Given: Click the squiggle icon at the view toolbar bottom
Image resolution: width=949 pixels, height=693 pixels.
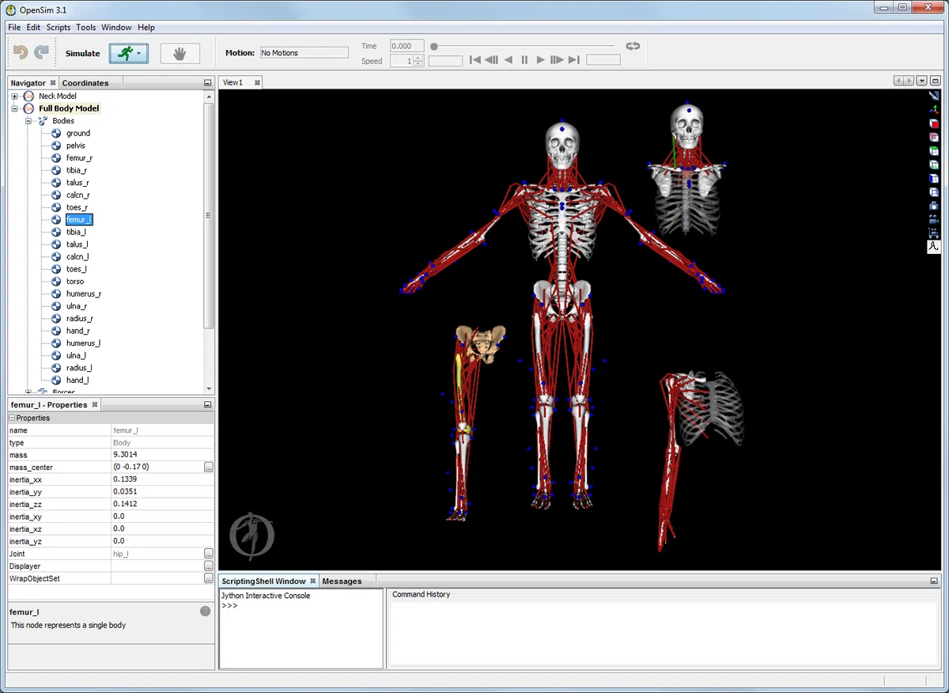Looking at the screenshot, I should pyautogui.click(x=934, y=247).
